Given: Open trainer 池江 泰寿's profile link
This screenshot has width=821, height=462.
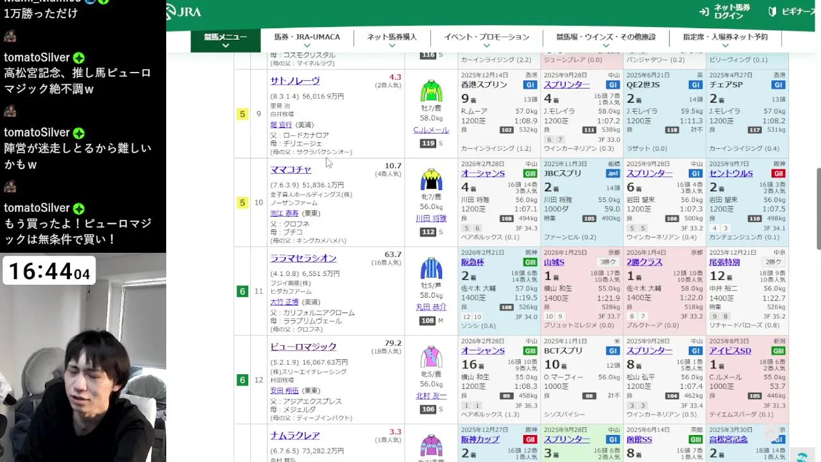Looking at the screenshot, I should (284, 213).
